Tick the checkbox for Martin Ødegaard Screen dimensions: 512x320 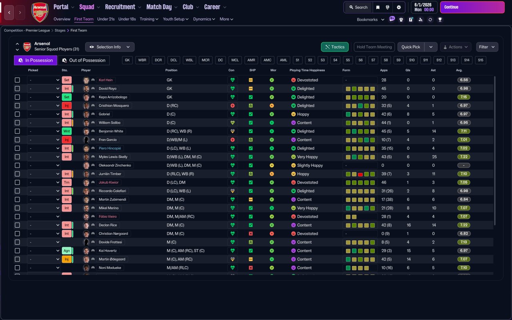[x=17, y=259]
